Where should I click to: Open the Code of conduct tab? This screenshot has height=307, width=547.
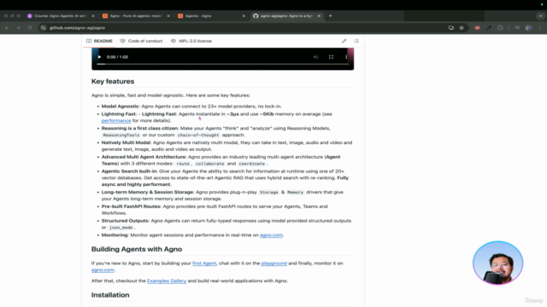tap(141, 41)
